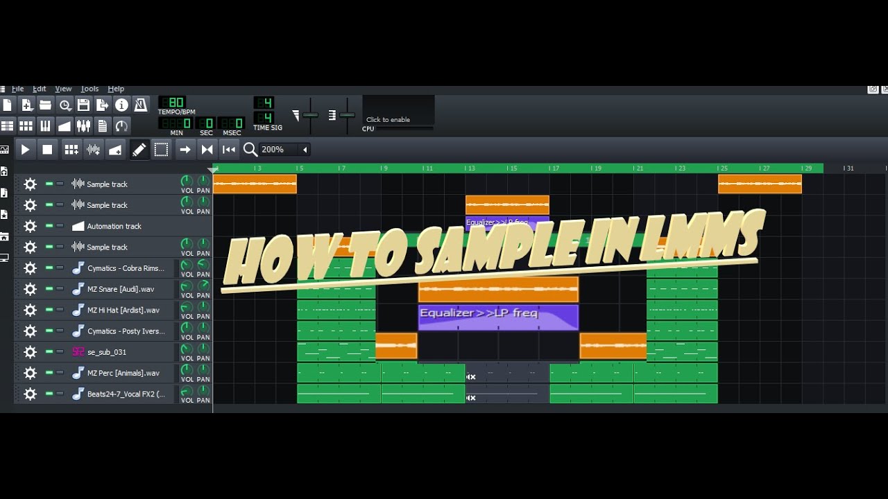Create a new project with the blank page icon
The height and width of the screenshot is (499, 888).
7,105
